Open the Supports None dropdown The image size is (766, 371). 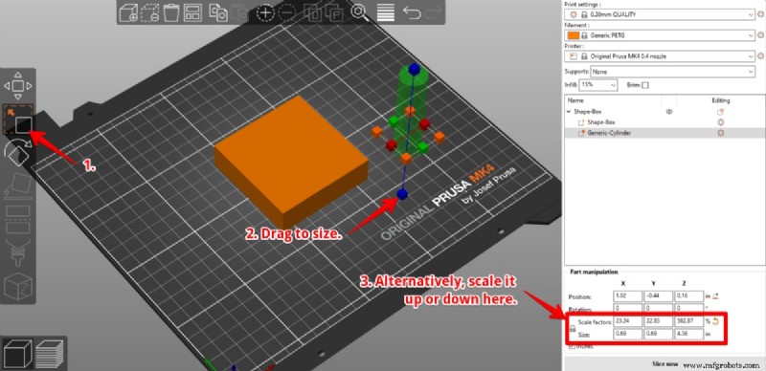coord(673,72)
